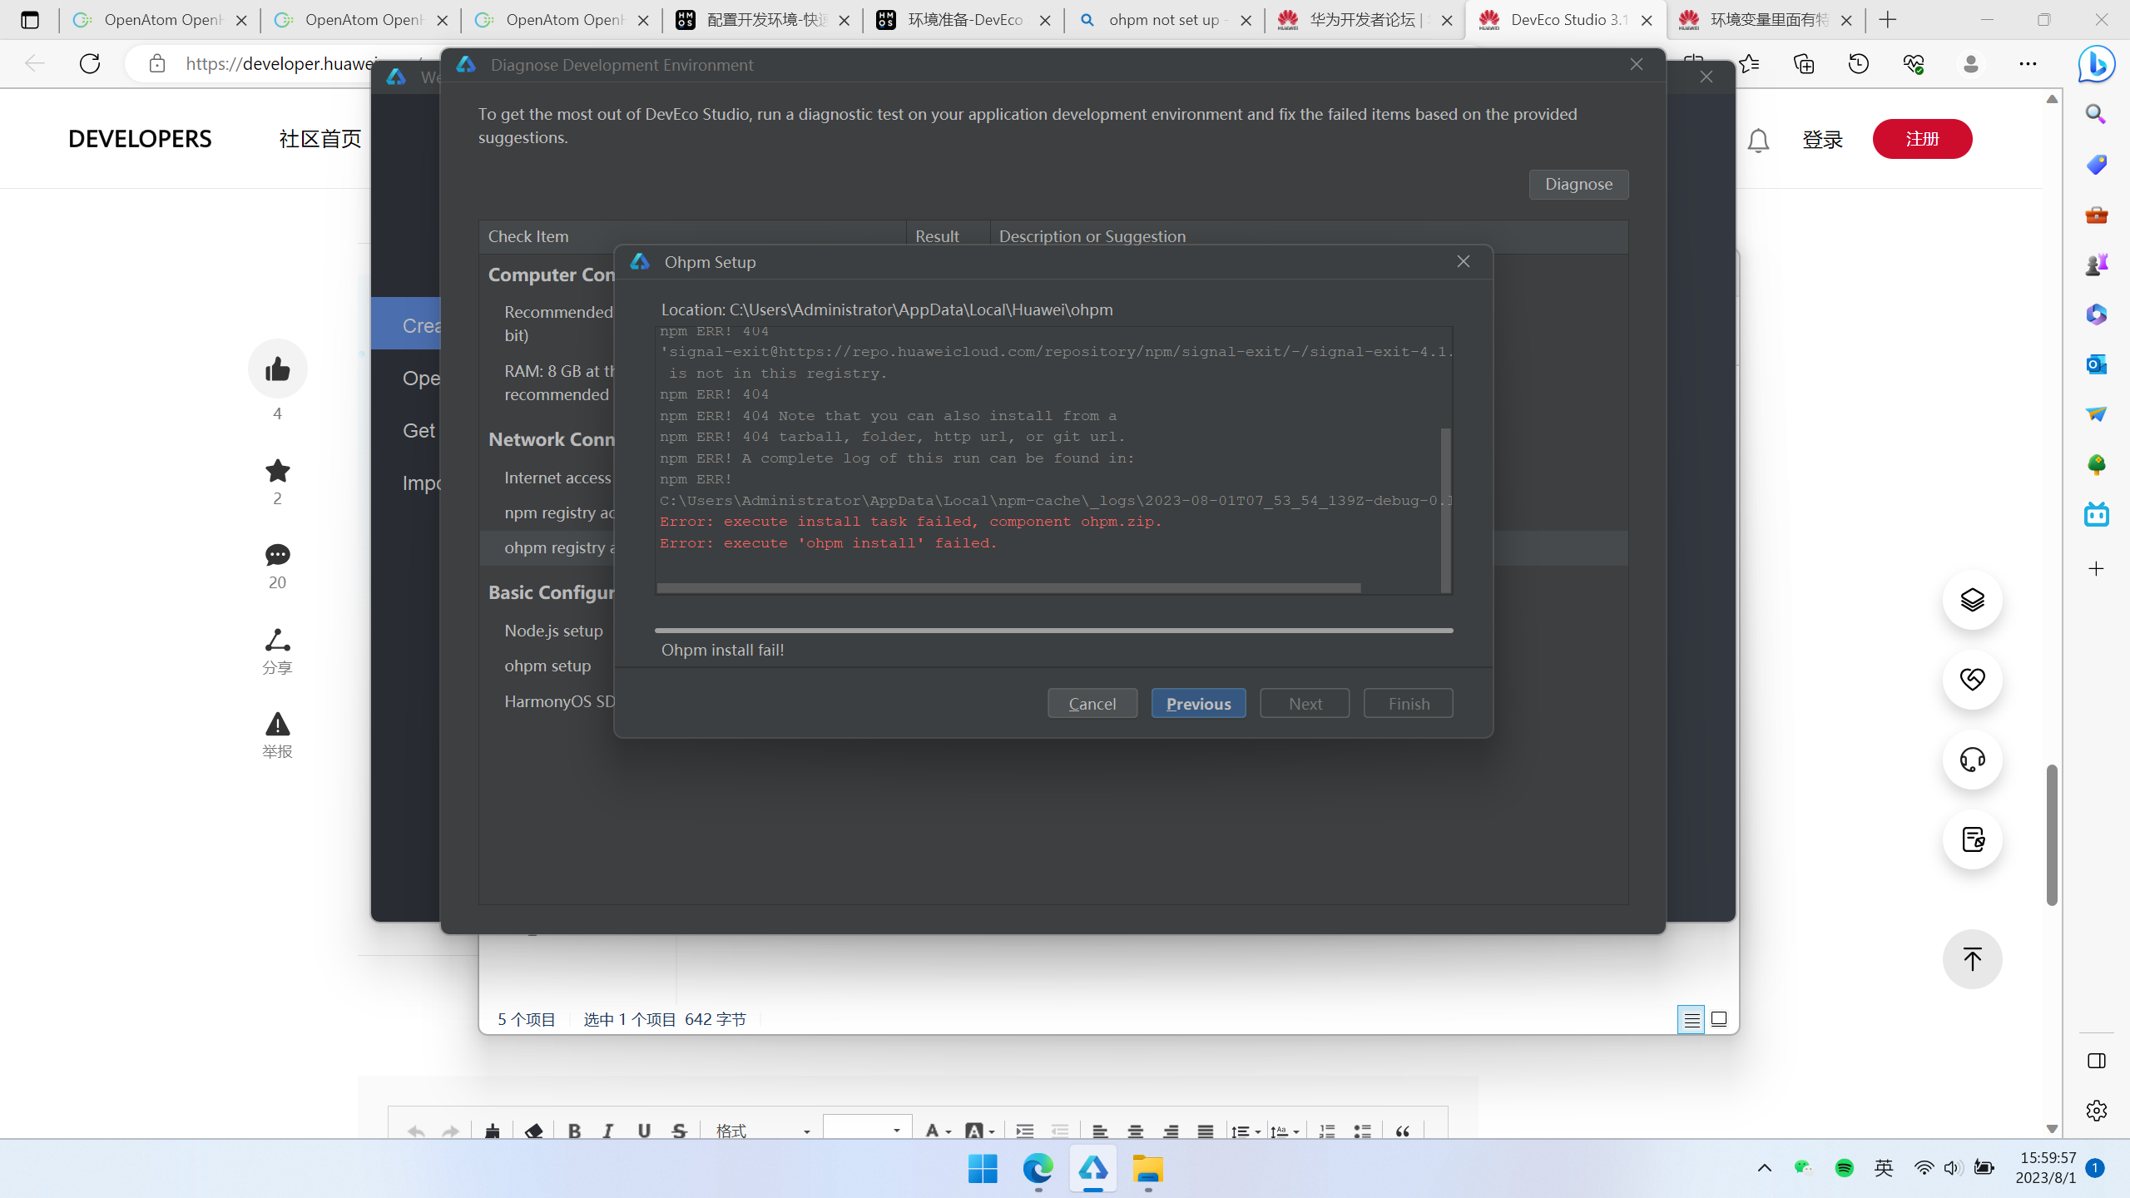
Task: Click the star favorite icon
Action: pos(277,471)
